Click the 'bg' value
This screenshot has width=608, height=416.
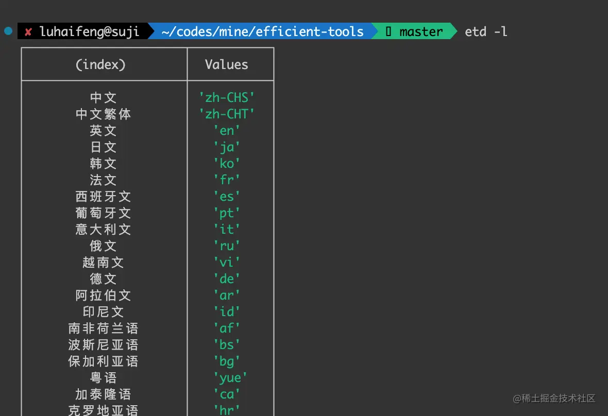pyautogui.click(x=227, y=361)
